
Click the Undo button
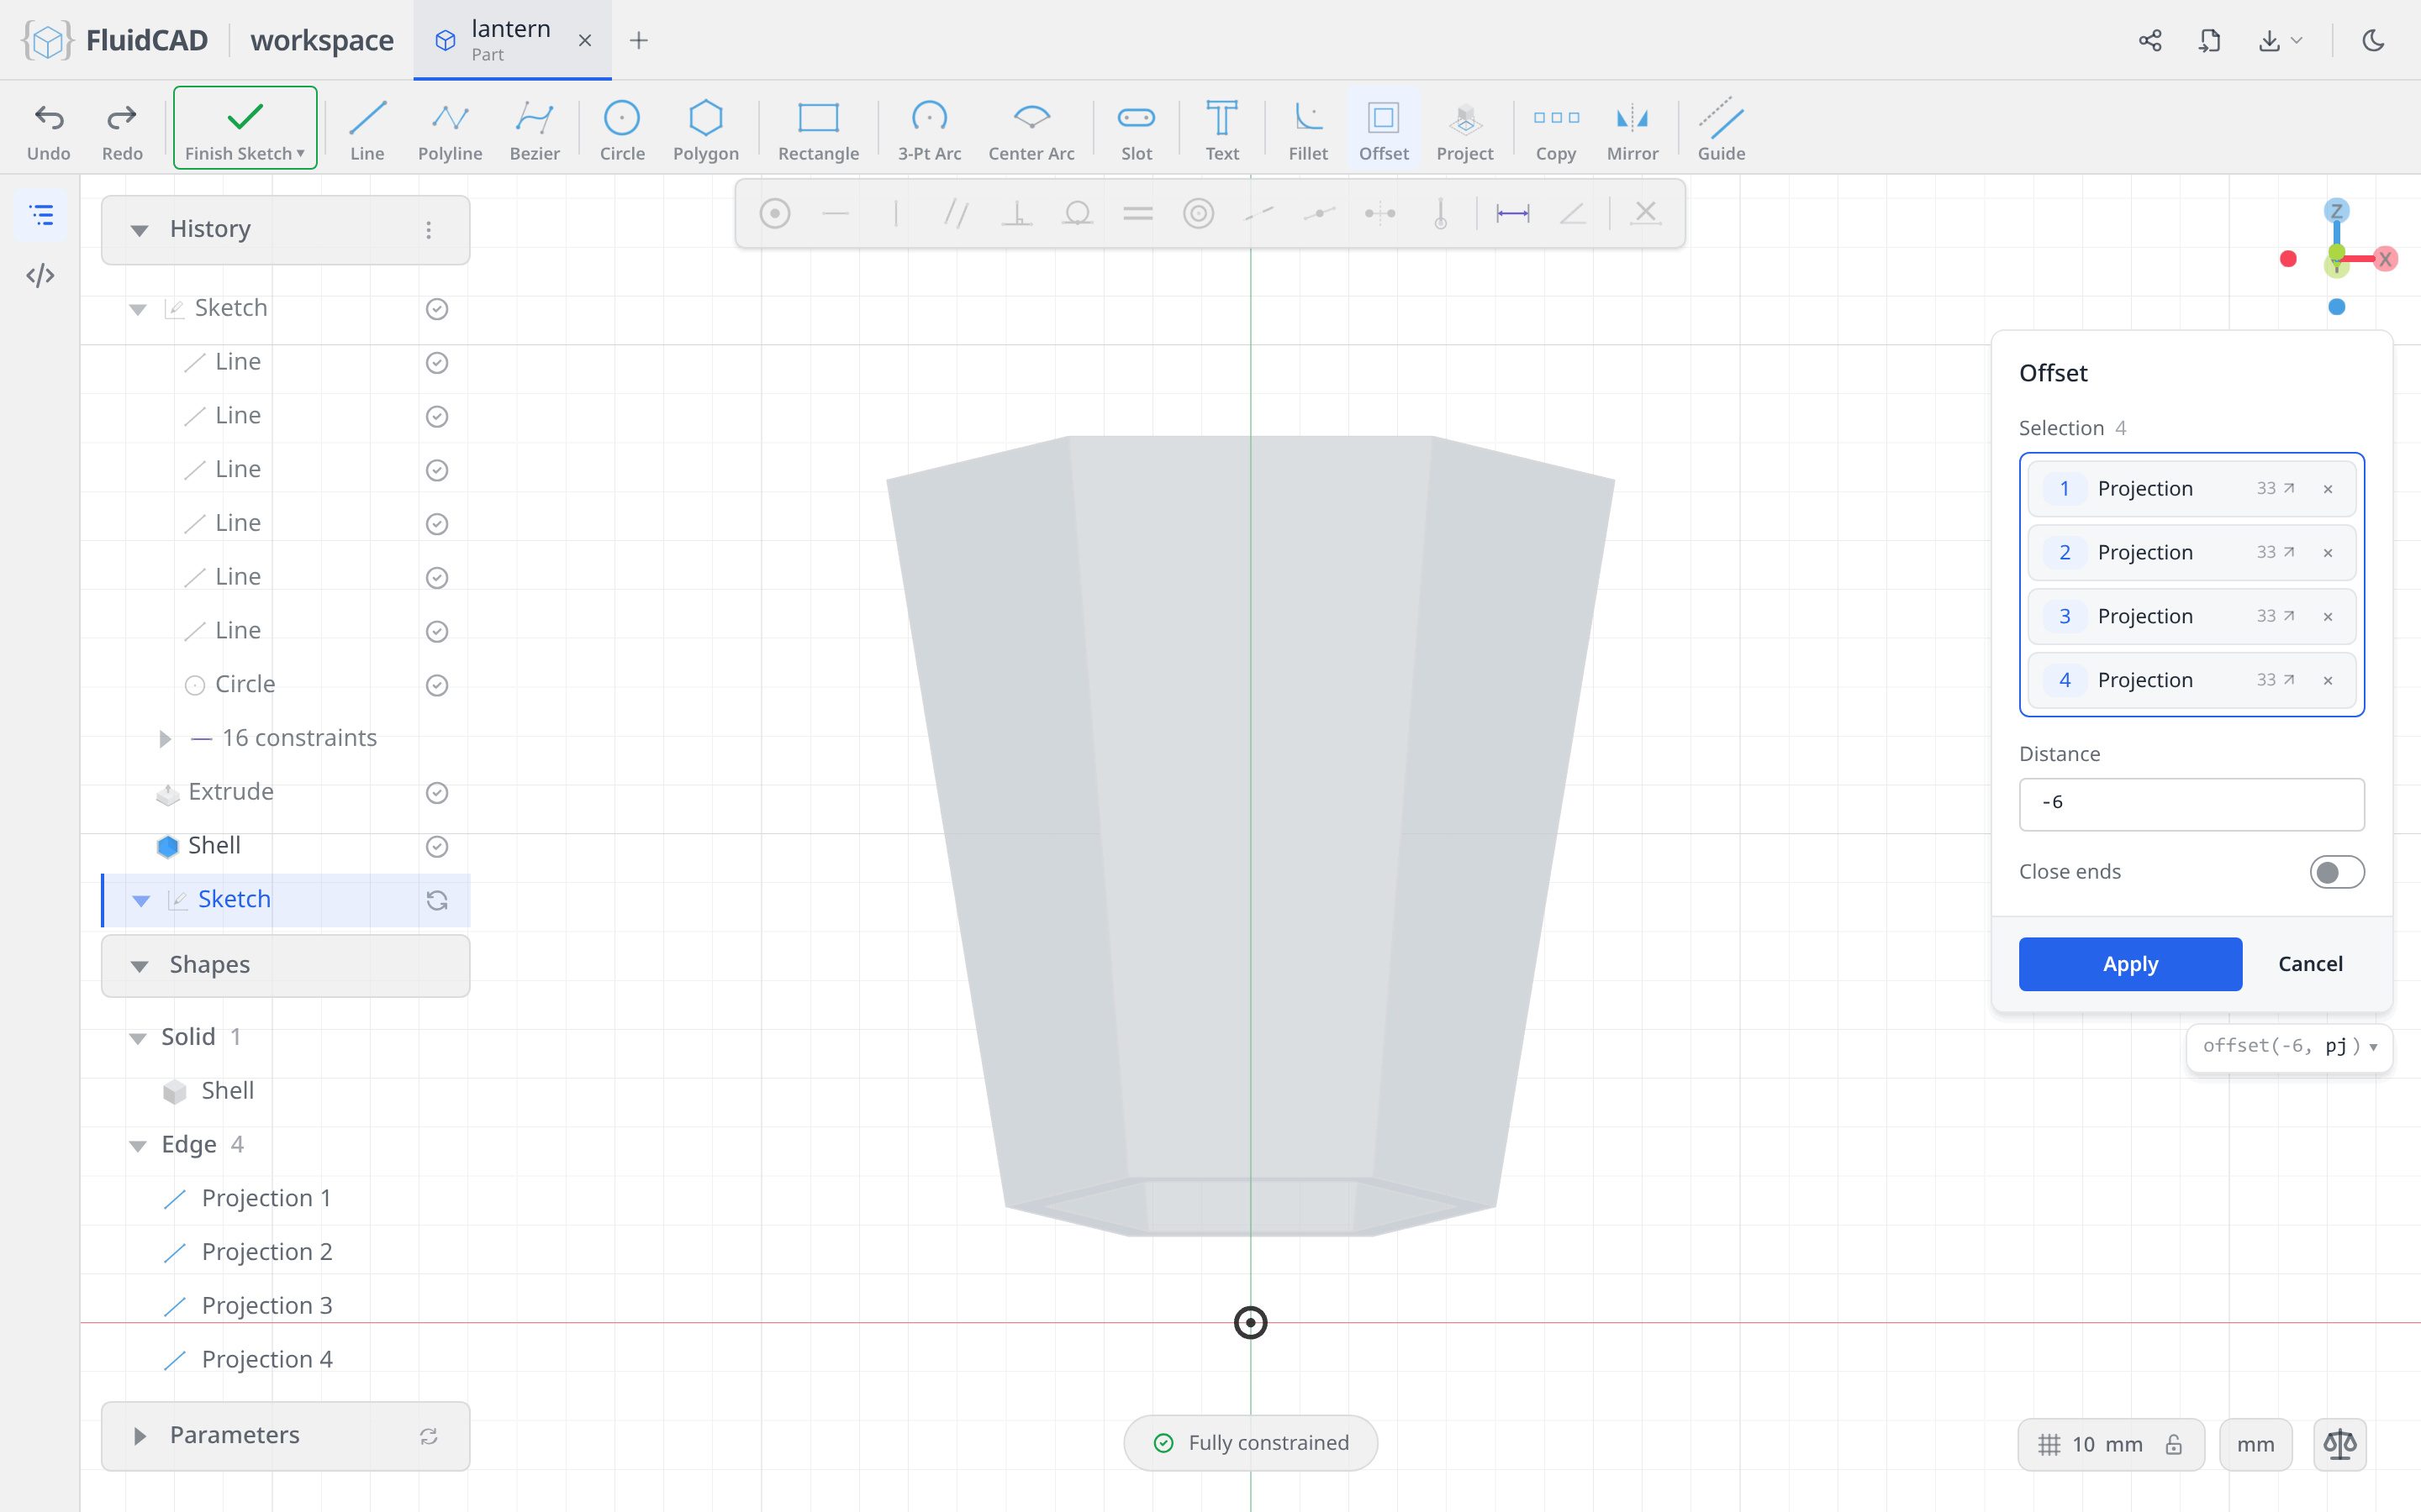point(48,129)
